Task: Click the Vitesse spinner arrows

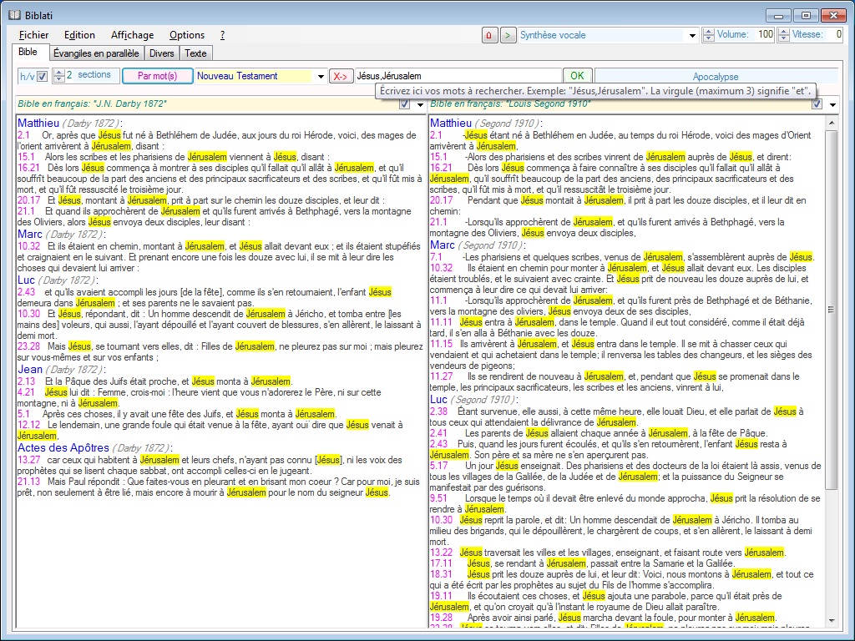Action: 784,35
